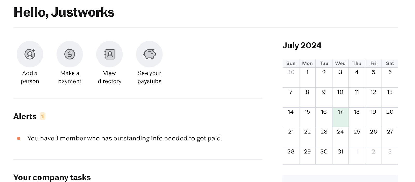Open the Make a payment dollar icon
415x182 pixels.
tap(70, 54)
